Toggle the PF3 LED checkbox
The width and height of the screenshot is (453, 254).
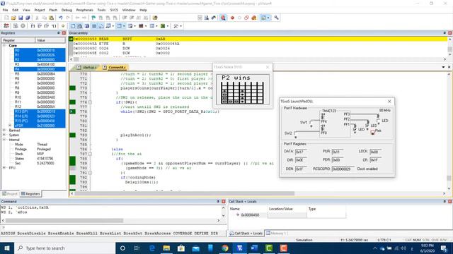[378, 121]
